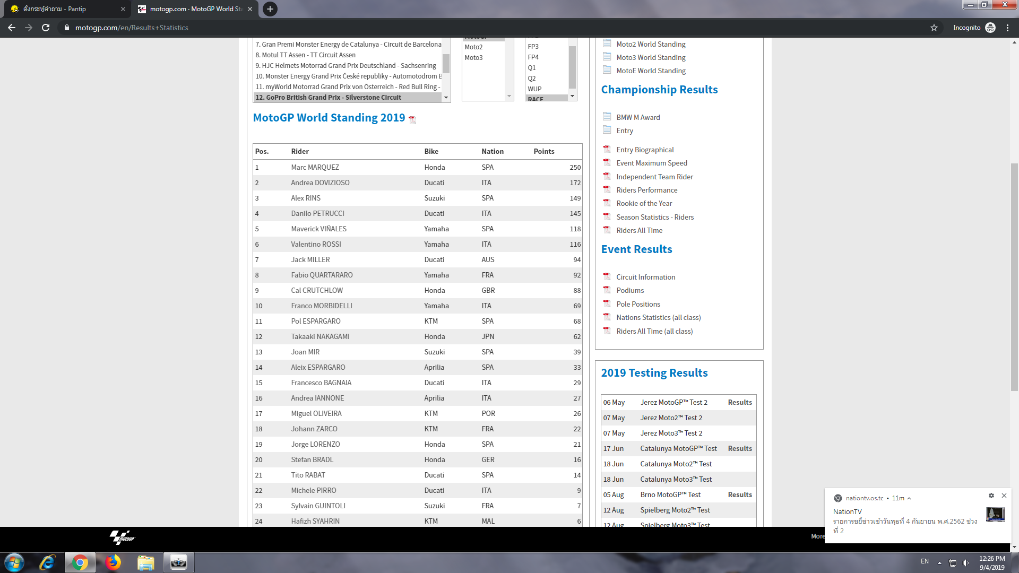This screenshot has width=1019, height=573.
Task: Open Riders Performance link
Action: point(646,190)
